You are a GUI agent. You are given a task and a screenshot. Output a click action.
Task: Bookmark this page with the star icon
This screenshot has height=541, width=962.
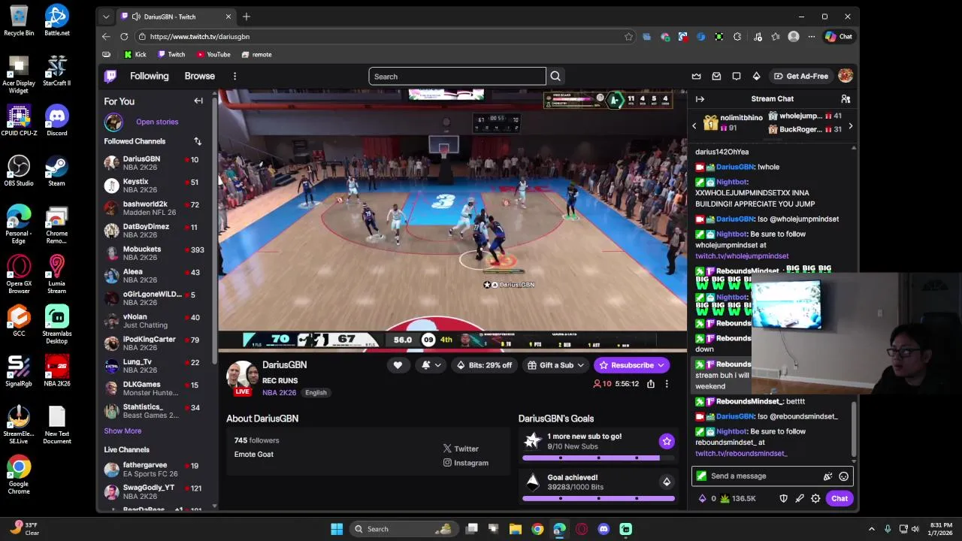pos(628,36)
